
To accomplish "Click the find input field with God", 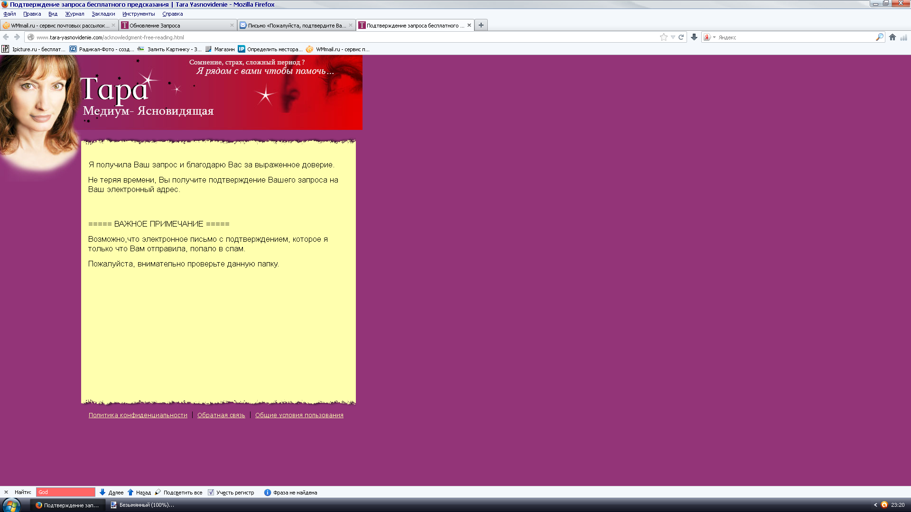I will click(65, 492).
